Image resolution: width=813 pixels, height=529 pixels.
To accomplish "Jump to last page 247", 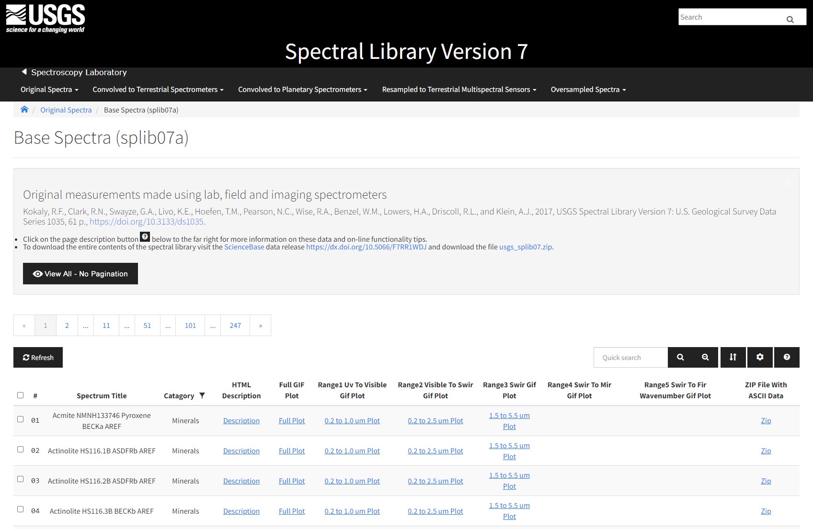I will (235, 326).
